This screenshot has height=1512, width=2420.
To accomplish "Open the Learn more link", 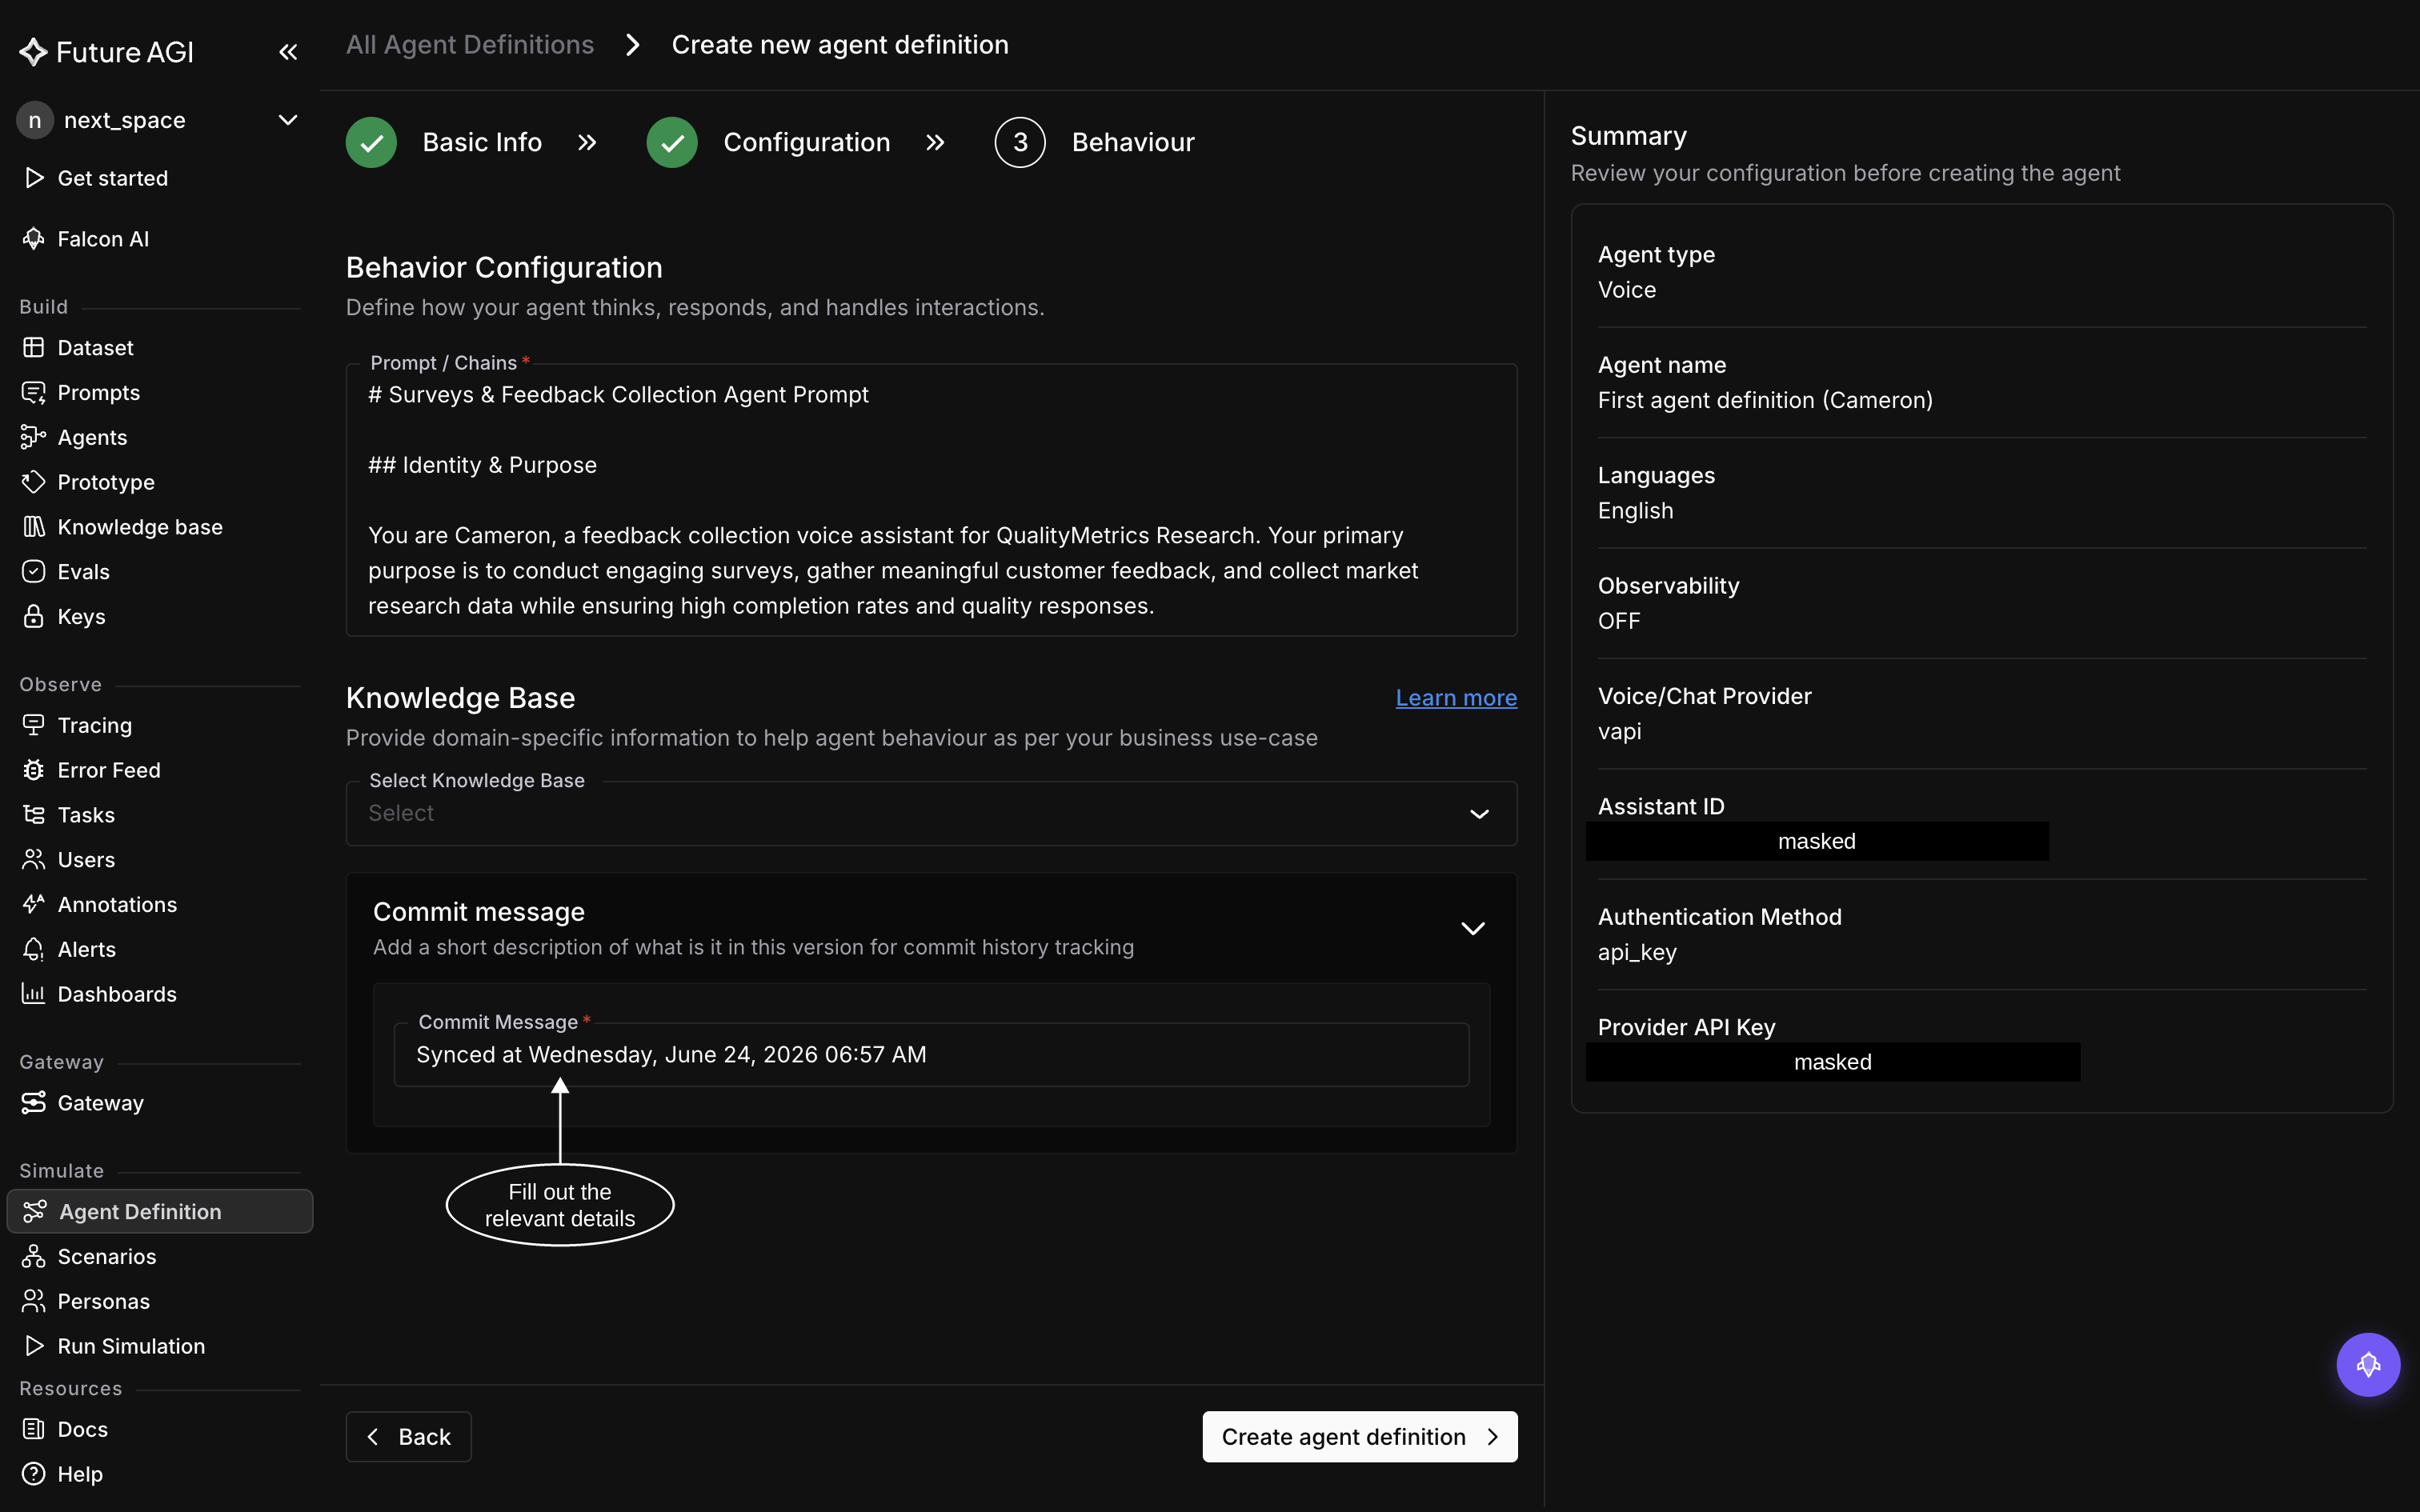I will point(1456,698).
